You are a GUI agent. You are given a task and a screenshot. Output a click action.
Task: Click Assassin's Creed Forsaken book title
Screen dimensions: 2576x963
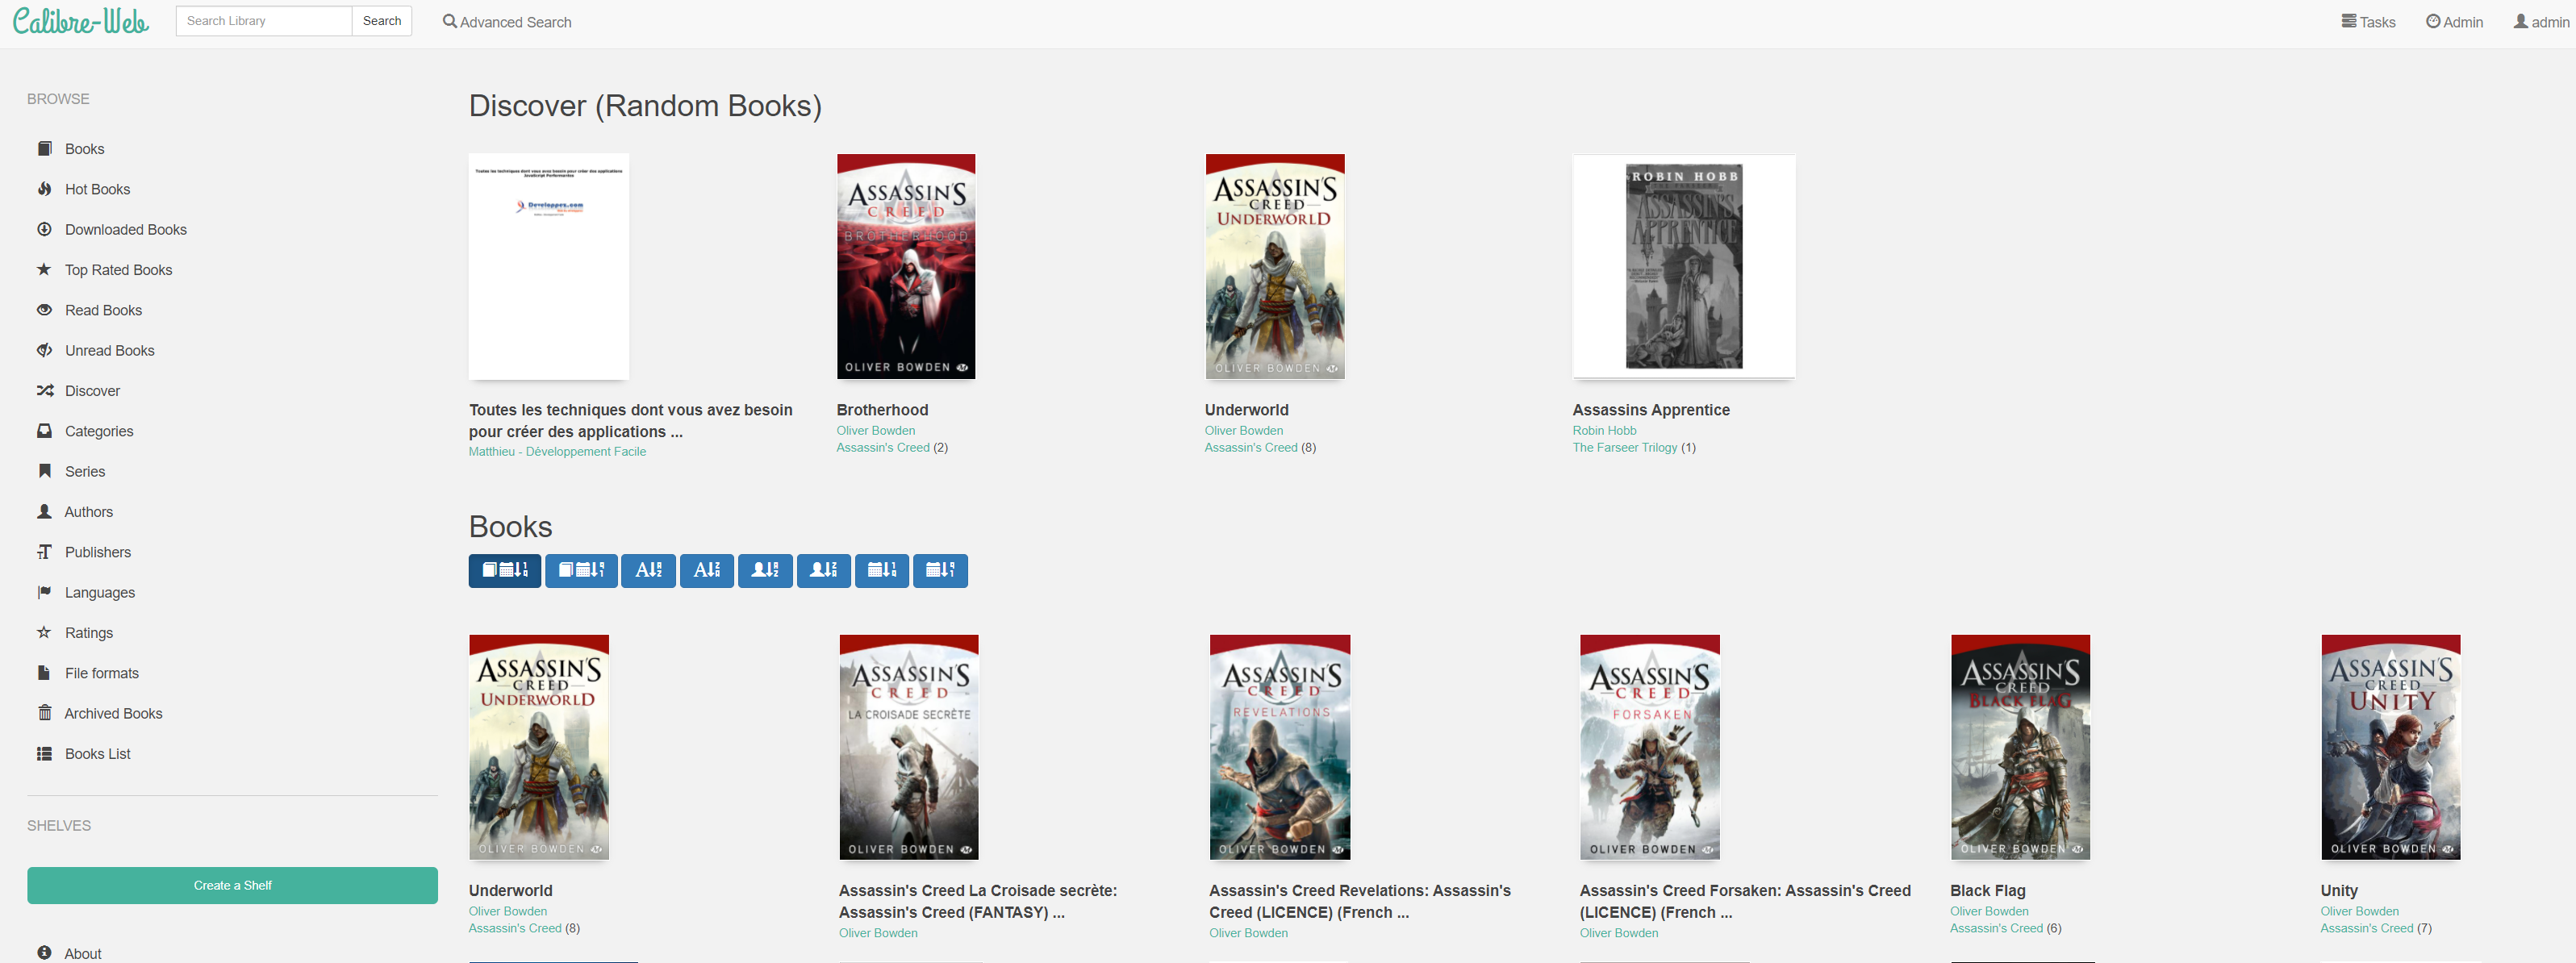coord(1745,901)
